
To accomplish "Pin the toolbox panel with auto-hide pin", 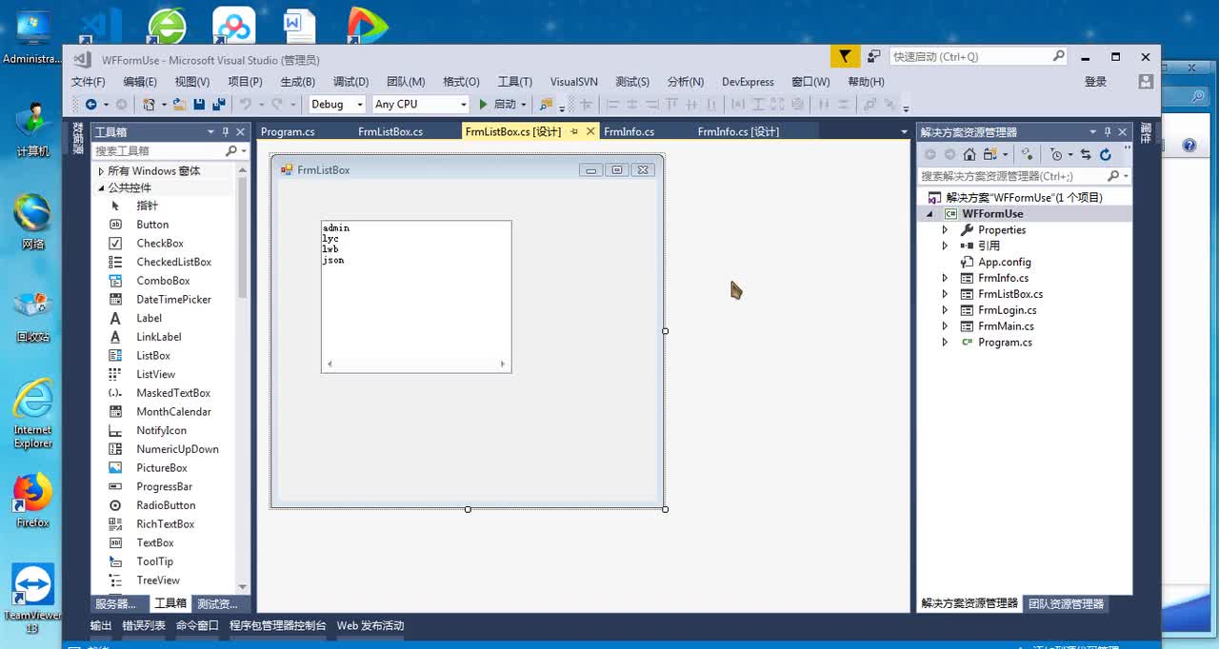I will pyautogui.click(x=226, y=132).
